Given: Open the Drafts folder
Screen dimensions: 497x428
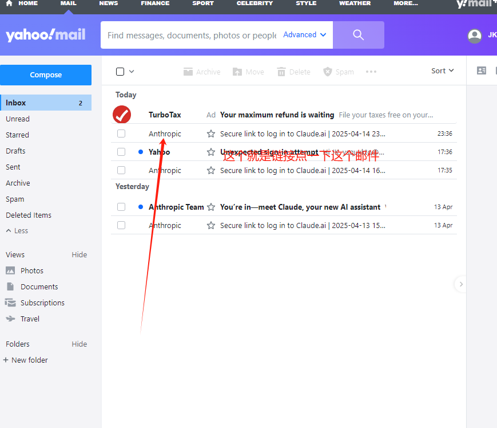Looking at the screenshot, I should [15, 151].
